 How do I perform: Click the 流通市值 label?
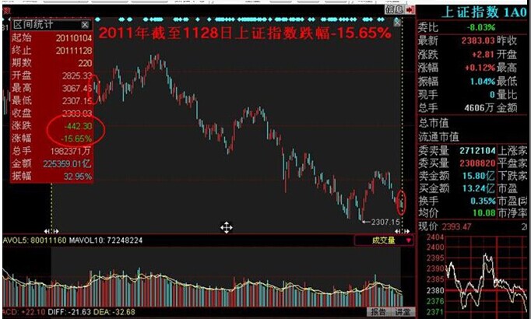pyautogui.click(x=438, y=137)
